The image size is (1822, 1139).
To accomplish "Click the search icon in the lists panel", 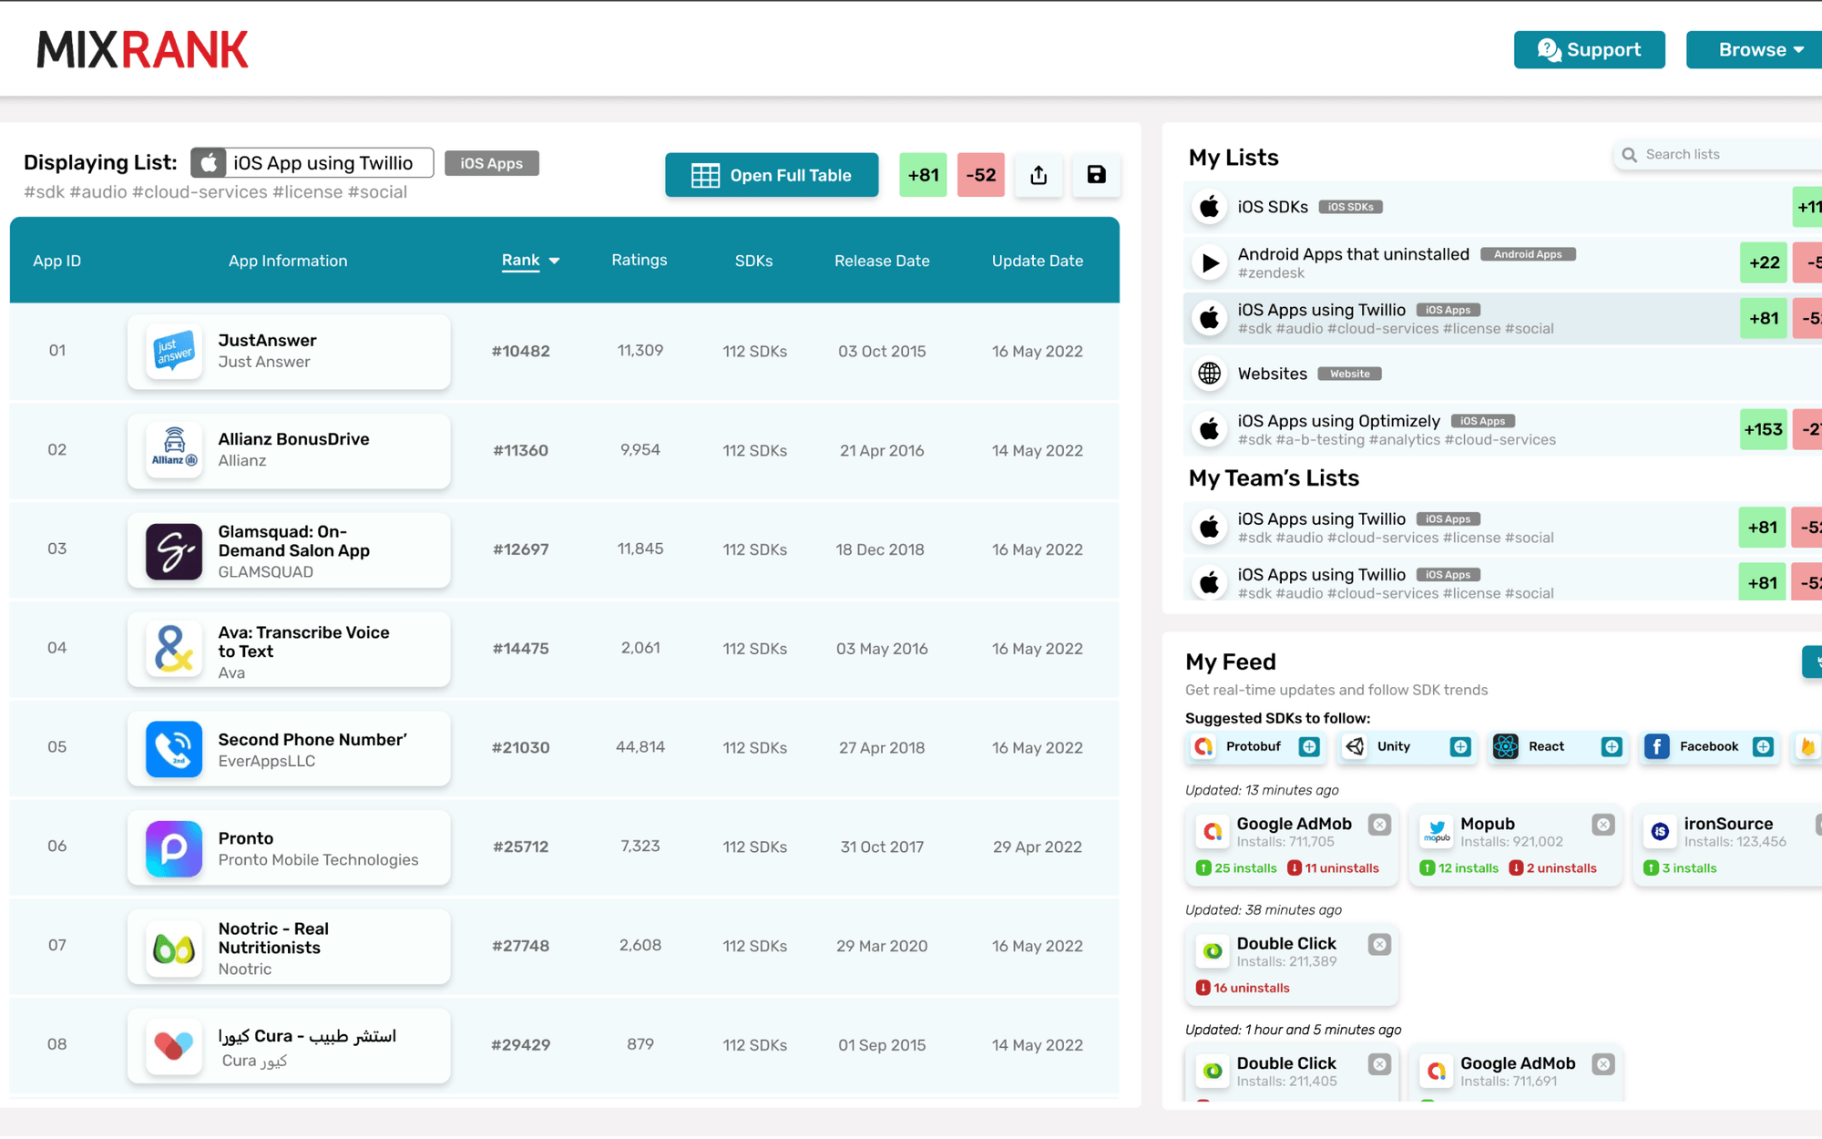I will click(x=1630, y=154).
